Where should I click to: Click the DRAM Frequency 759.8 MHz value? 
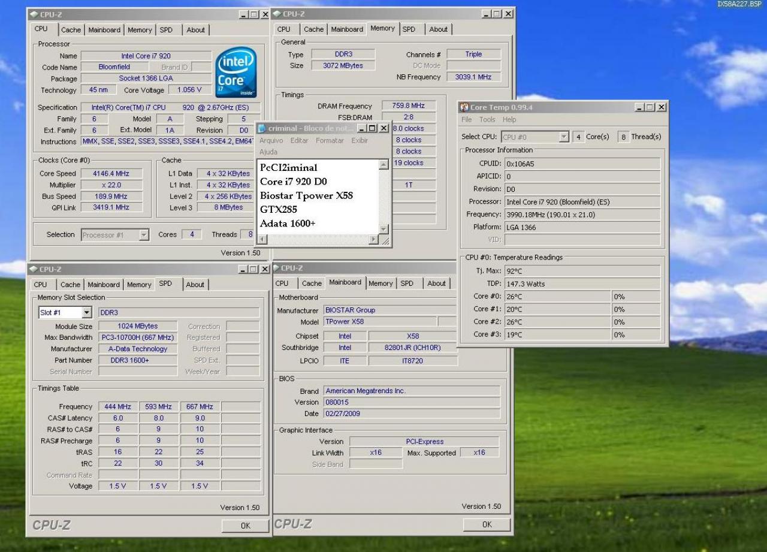point(409,106)
